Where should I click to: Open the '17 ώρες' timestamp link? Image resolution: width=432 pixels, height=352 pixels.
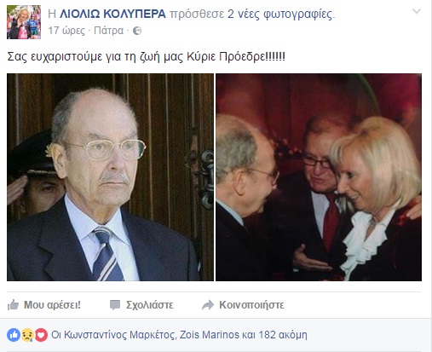[66, 31]
